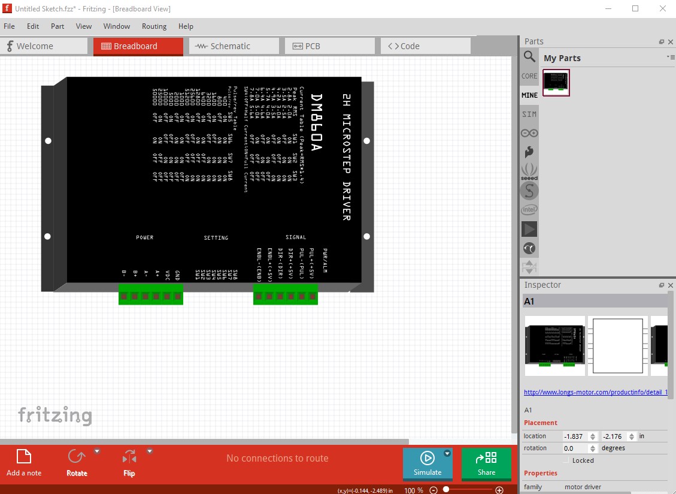Open the play-arrow parts bin
Screen dimensions: 676x494
point(529,229)
